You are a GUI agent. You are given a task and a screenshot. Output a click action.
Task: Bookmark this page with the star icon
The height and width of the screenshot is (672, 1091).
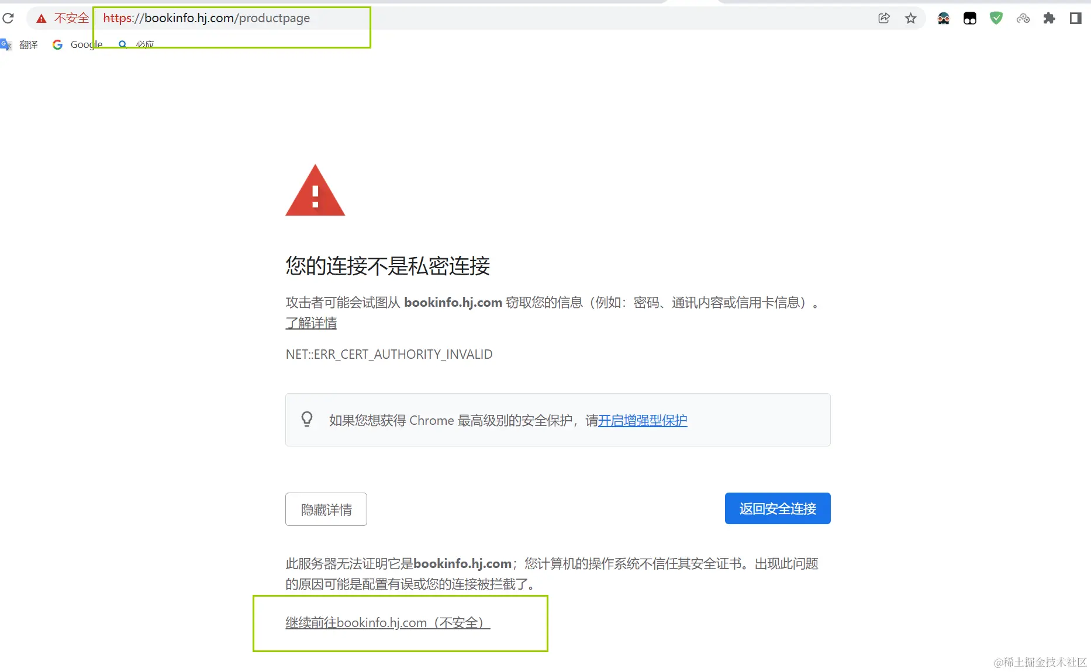pos(911,18)
